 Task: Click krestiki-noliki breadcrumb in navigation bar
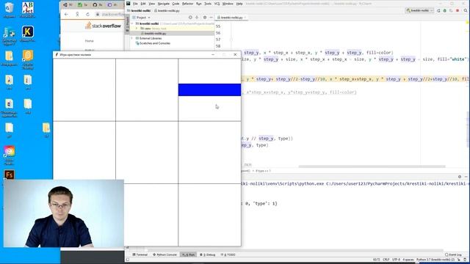click(x=140, y=10)
